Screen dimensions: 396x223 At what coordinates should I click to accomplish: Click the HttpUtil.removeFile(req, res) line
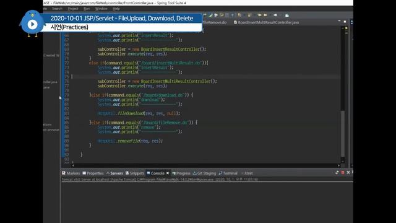point(130,141)
